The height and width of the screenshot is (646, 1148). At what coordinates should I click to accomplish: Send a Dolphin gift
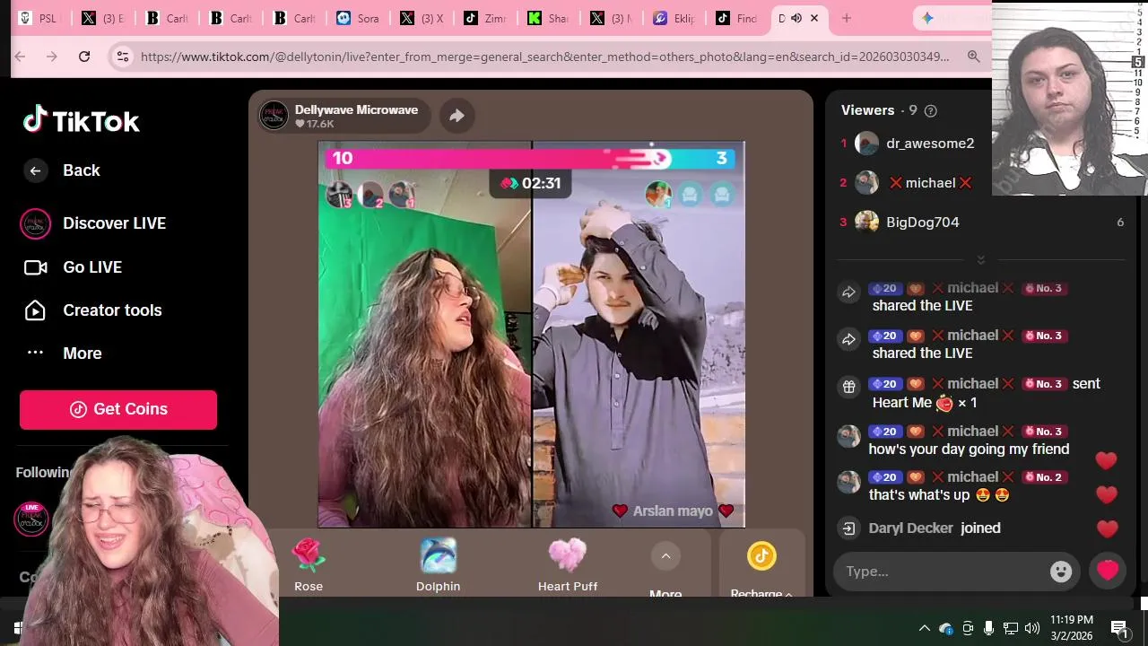(438, 565)
